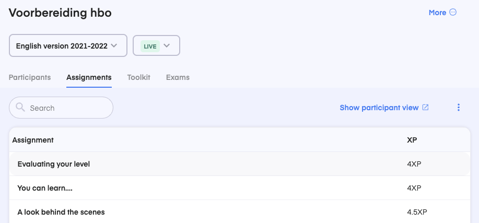Click the Voorbereiding hbo page title
This screenshot has height=223, width=479.
[x=60, y=13]
